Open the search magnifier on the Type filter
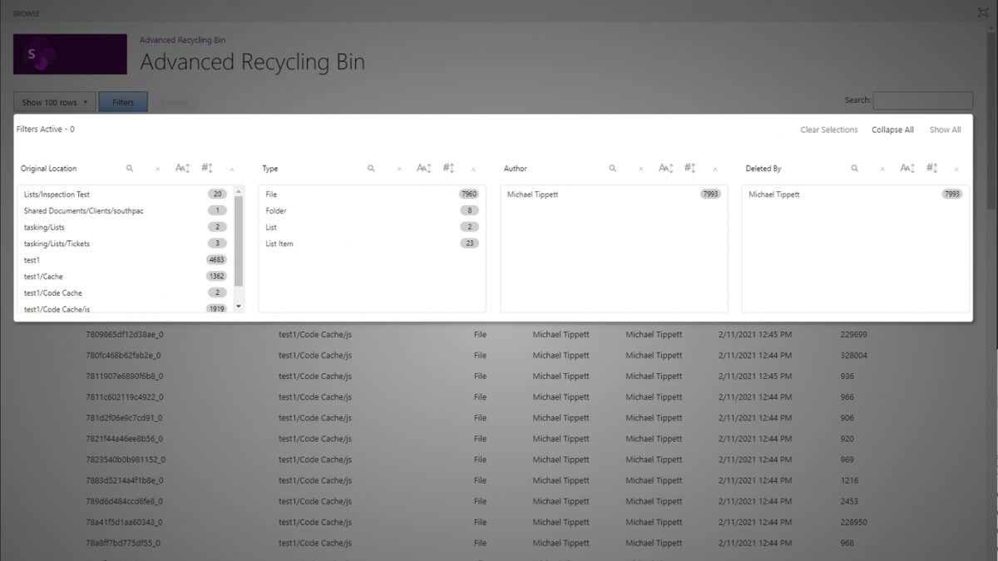The height and width of the screenshot is (561, 998). click(371, 168)
